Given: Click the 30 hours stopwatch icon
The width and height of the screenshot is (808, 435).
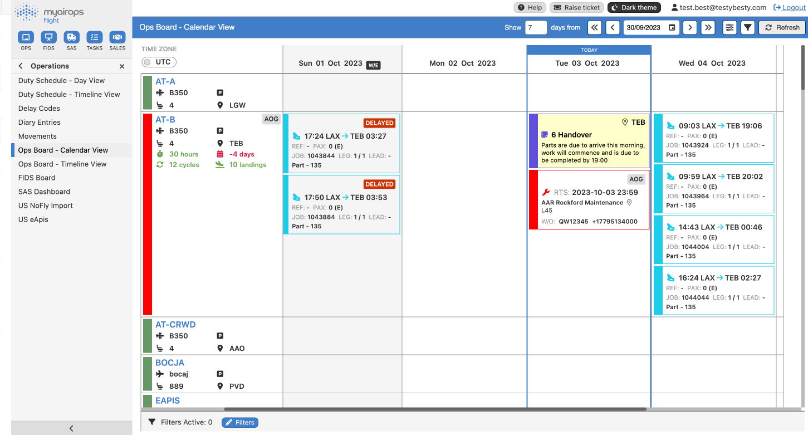Looking at the screenshot, I should [x=160, y=154].
